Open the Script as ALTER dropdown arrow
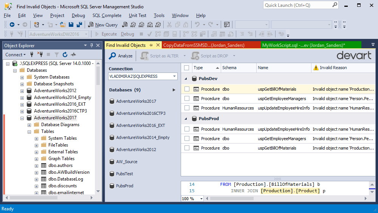The image size is (378, 213). click(185, 56)
